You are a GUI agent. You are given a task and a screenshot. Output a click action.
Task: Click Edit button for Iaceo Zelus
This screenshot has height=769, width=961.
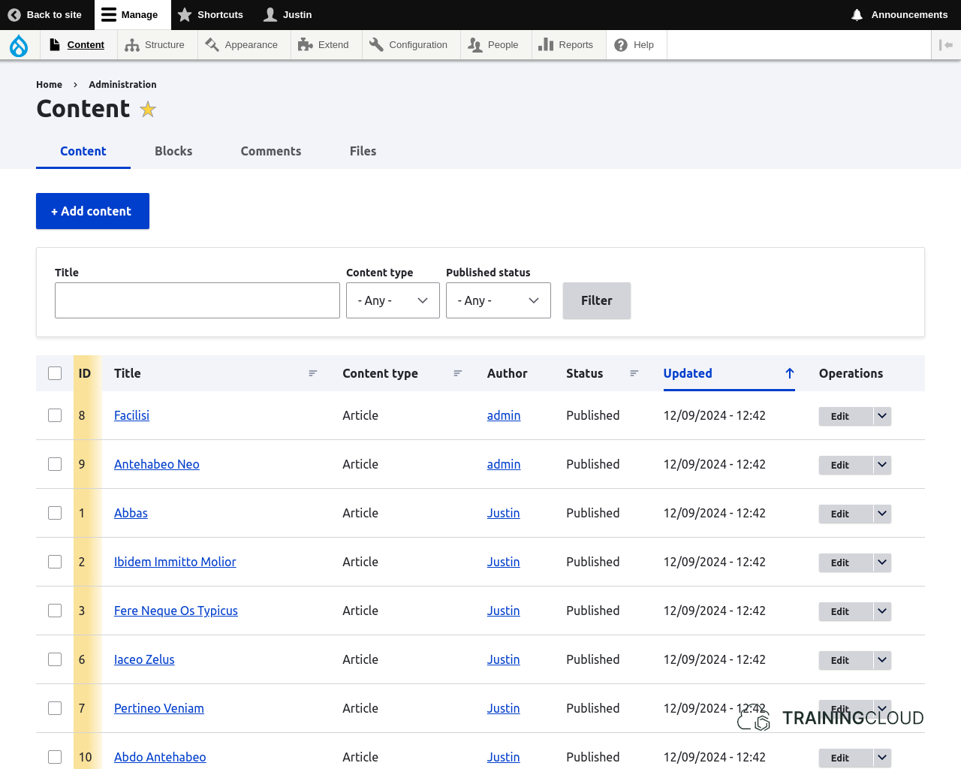coord(846,660)
